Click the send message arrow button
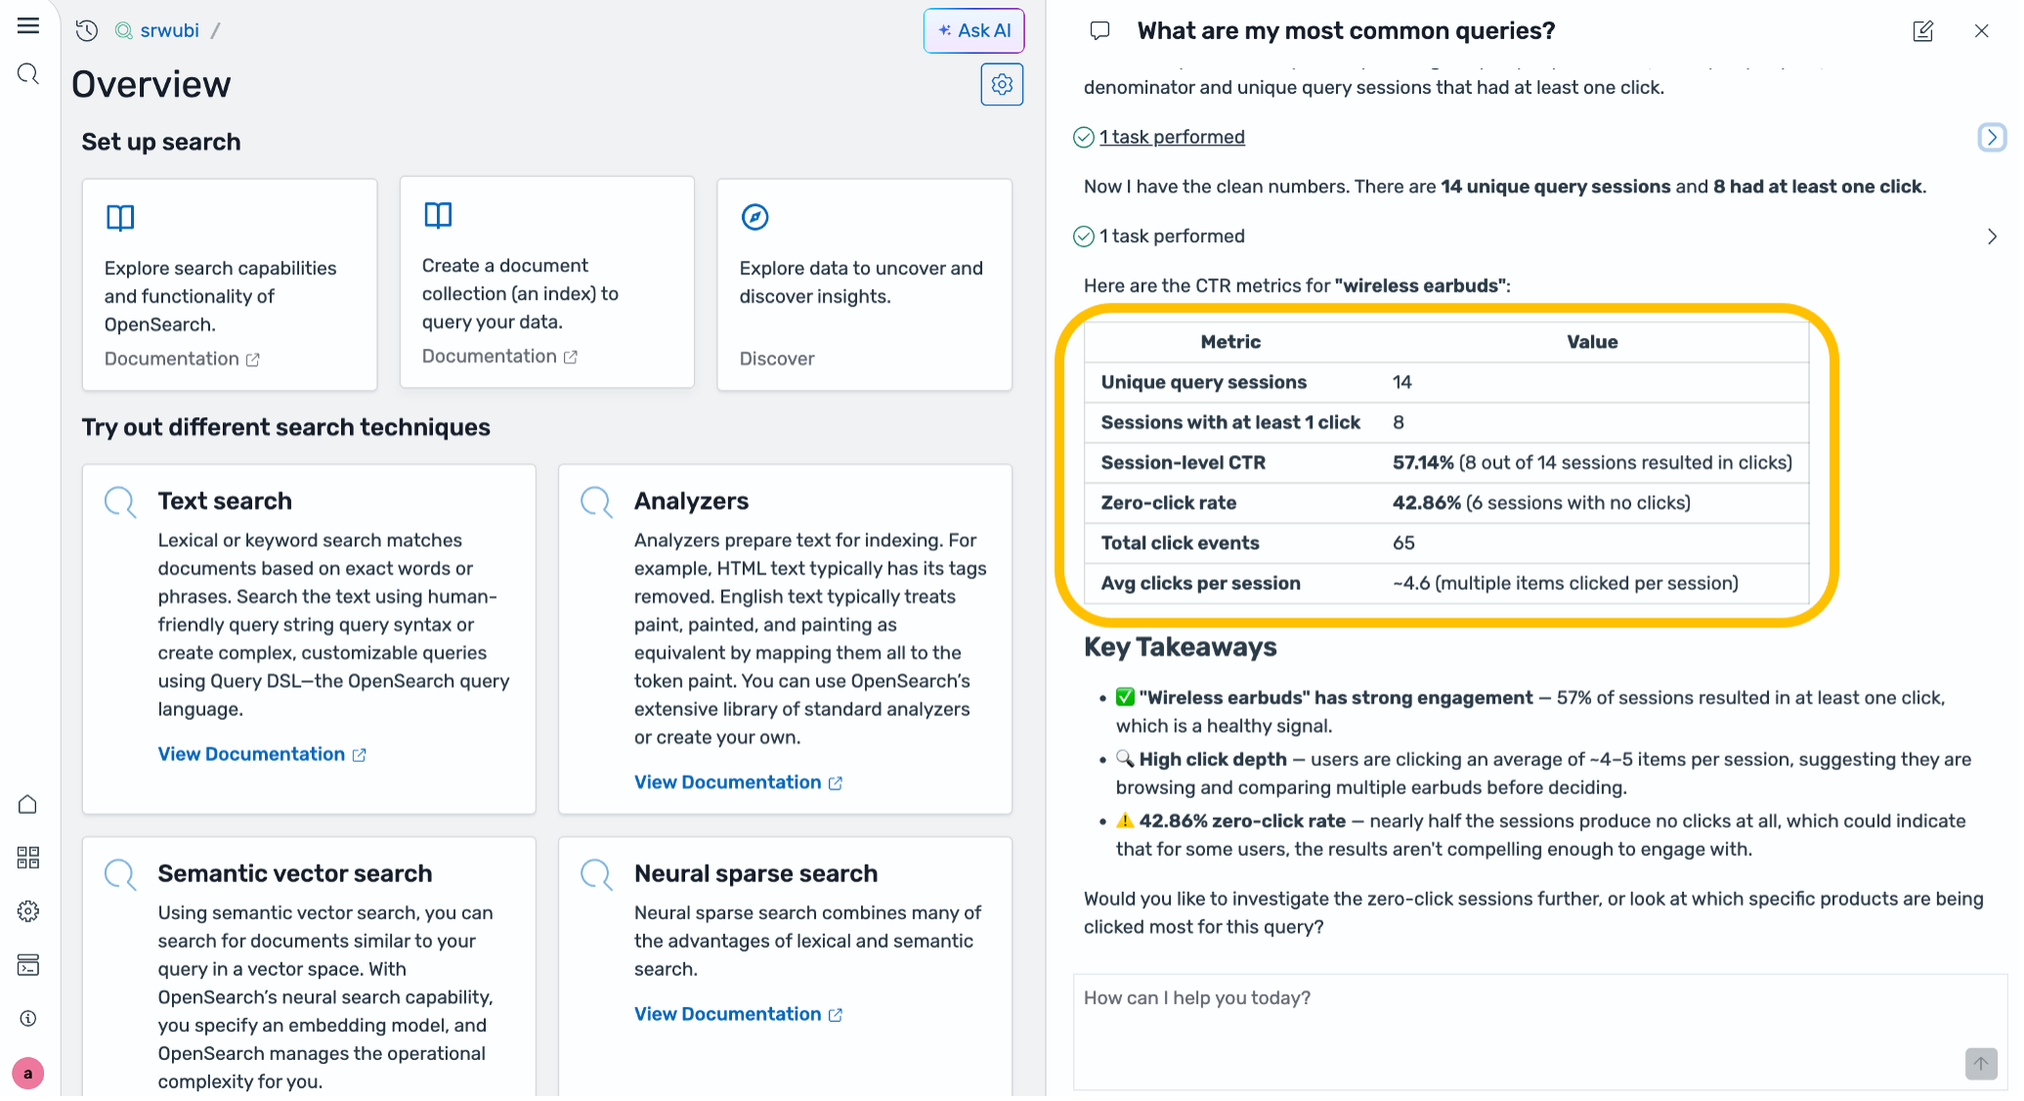 pyautogui.click(x=1981, y=1064)
